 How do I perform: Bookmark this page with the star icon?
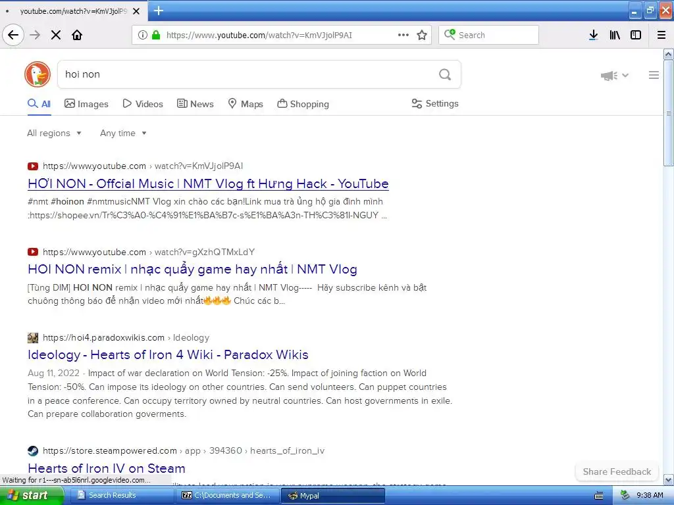click(422, 35)
